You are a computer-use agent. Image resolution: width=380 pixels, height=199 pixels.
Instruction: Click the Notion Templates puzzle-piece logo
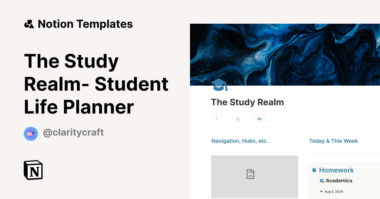(x=29, y=24)
